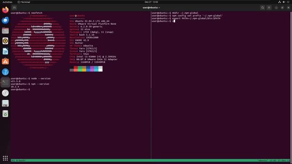292x164 pixels.
Task: Minimize the terminal window
Action: (x=276, y=8)
